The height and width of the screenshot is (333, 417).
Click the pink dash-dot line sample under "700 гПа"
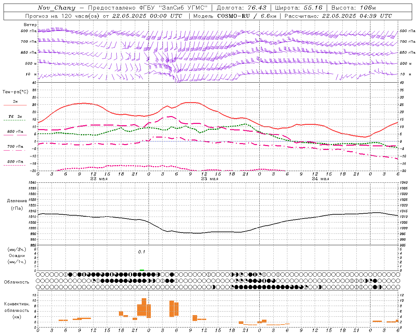tap(15, 150)
